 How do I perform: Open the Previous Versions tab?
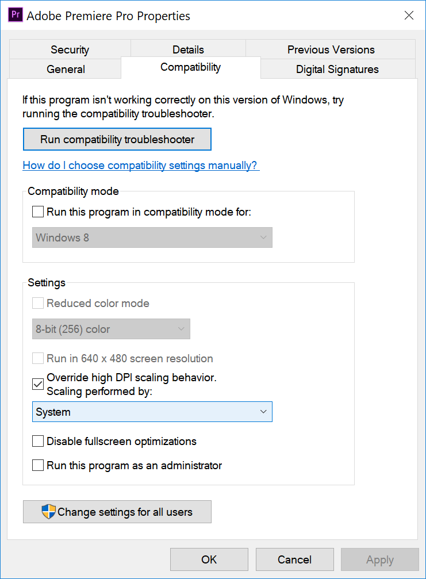(x=331, y=49)
